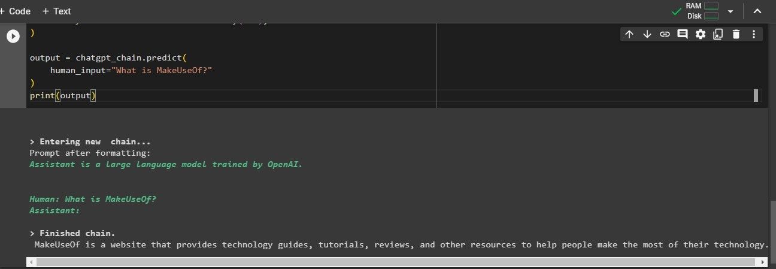Expand the runtime connection options dropdown
This screenshot has height=269, width=776.
tap(730, 11)
